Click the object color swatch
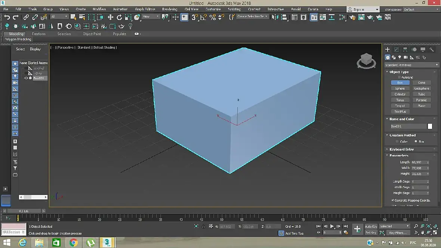 coord(430,126)
